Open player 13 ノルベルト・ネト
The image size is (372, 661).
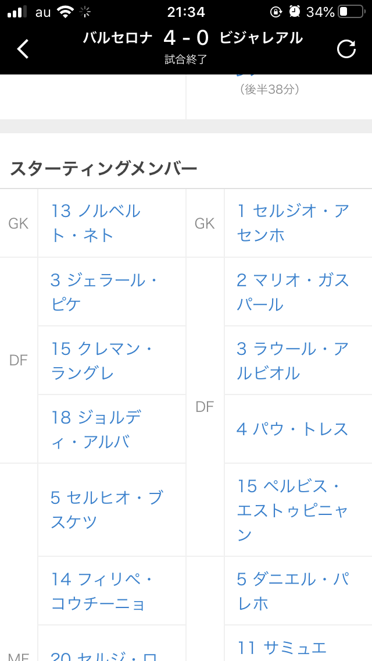coord(96,223)
